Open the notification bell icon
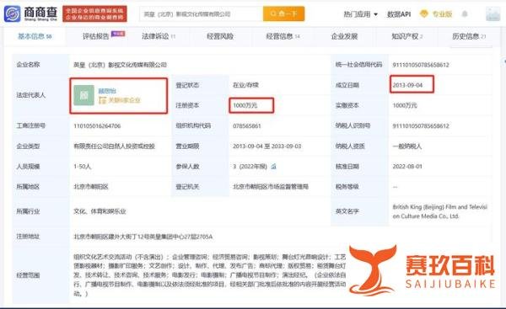 click(x=465, y=13)
